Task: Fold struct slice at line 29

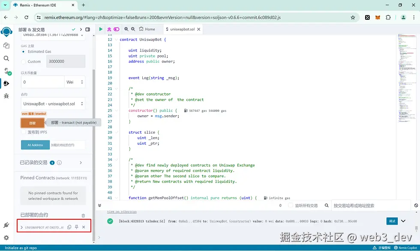Action: pos(116,132)
